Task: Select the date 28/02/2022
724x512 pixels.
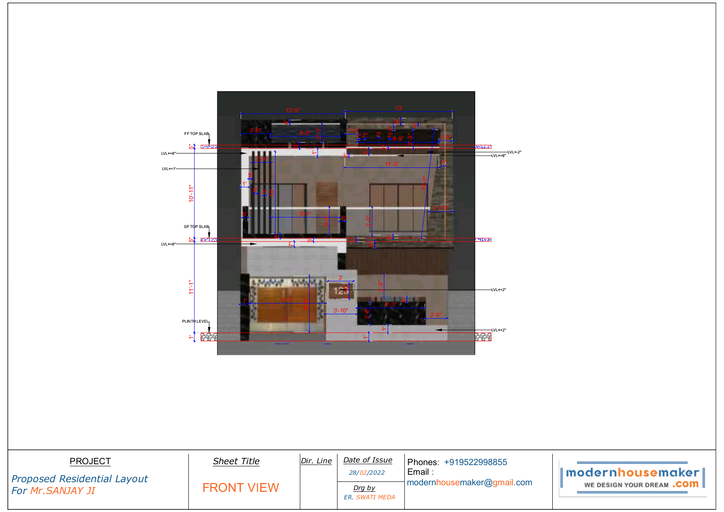Action: (367, 473)
